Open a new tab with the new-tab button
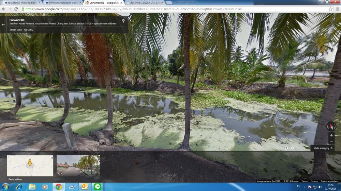This screenshot has width=341, height=191. pyautogui.click(x=169, y=3)
